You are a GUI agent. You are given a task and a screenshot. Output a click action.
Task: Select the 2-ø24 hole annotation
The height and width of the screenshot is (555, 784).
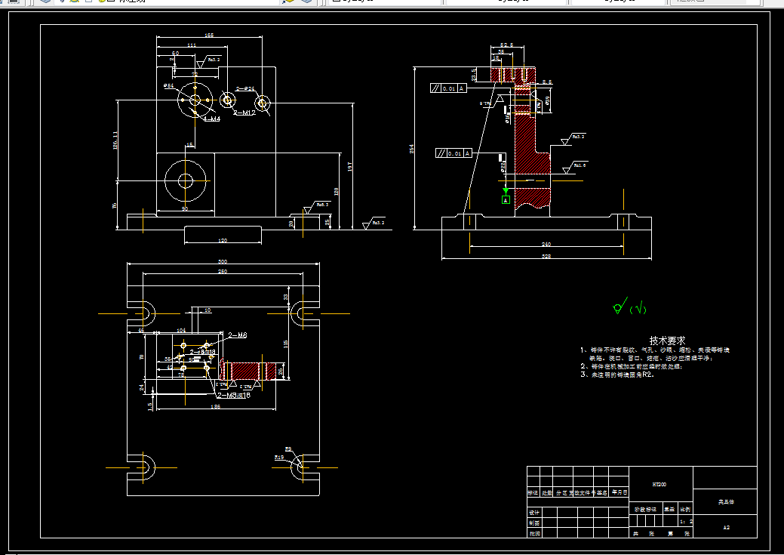[245, 88]
